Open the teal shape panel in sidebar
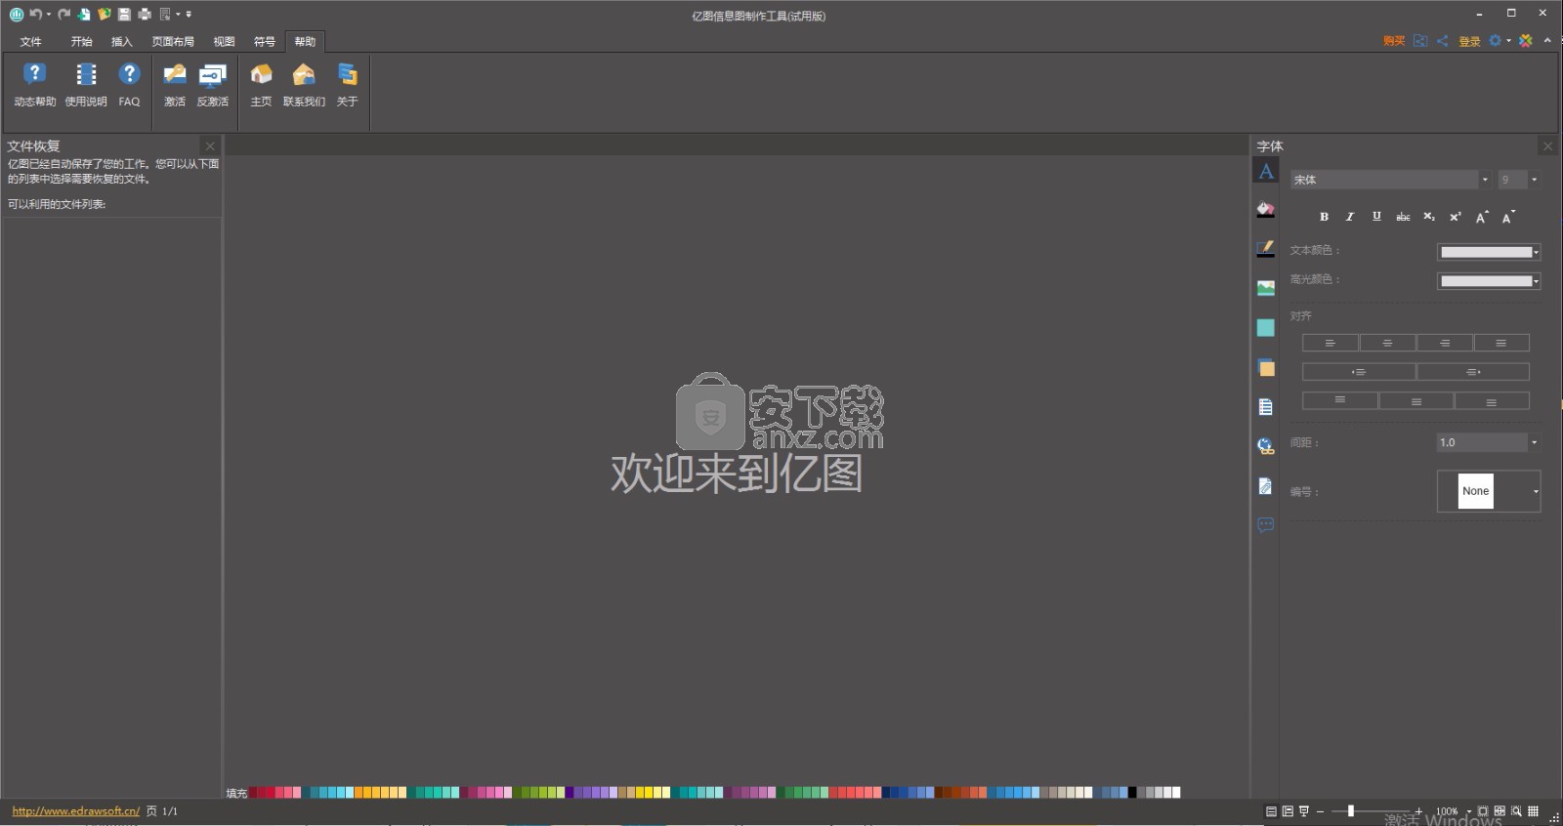The width and height of the screenshot is (1563, 826). (x=1266, y=328)
